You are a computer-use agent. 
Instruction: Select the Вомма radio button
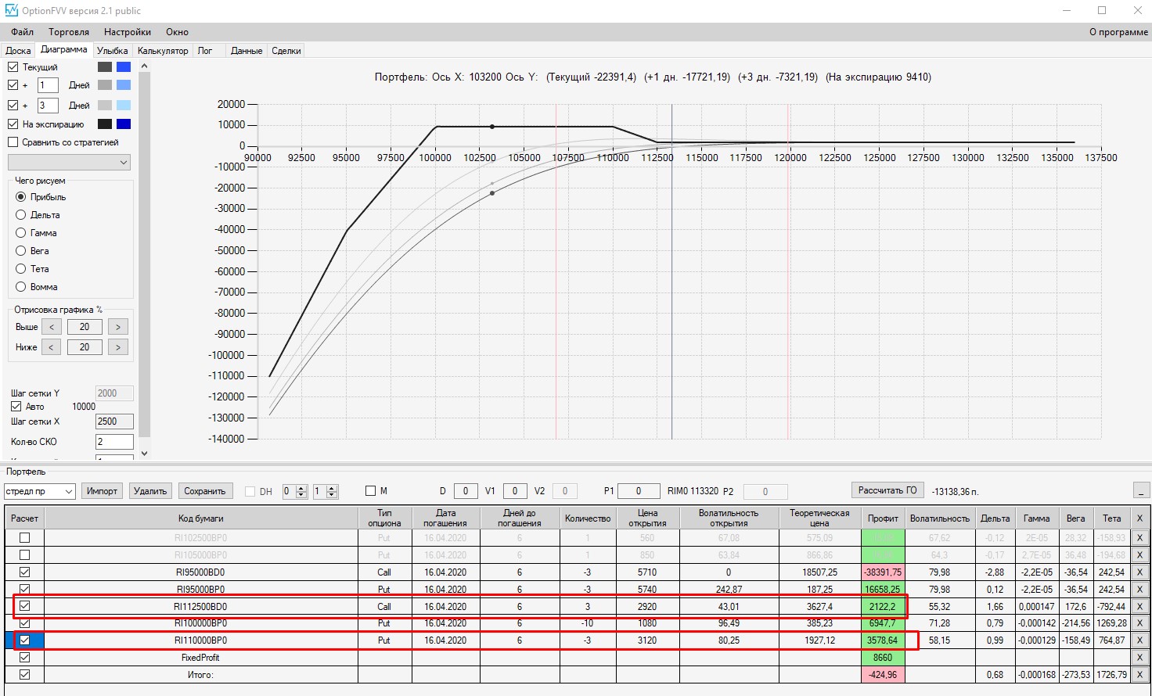pyautogui.click(x=21, y=287)
